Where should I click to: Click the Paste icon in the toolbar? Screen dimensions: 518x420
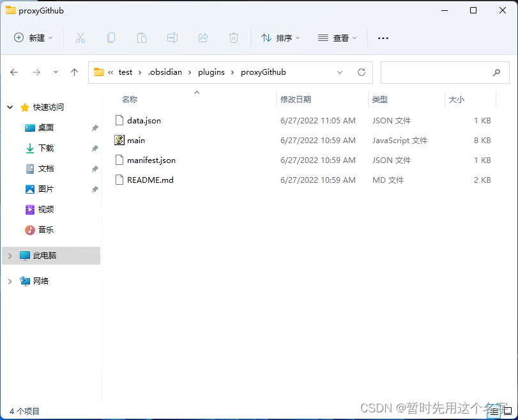tap(142, 38)
